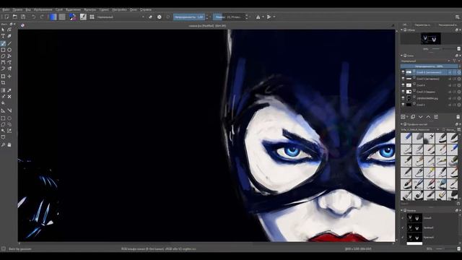Open the add layer type dropdown arrow
This screenshot has height=260, width=462.
407,117
